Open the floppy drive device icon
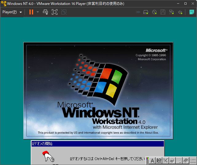The height and width of the screenshot is (165, 197). tap(163, 12)
